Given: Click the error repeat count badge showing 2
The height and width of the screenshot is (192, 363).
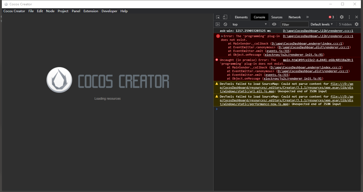Looking at the screenshot, I should click(x=218, y=36).
